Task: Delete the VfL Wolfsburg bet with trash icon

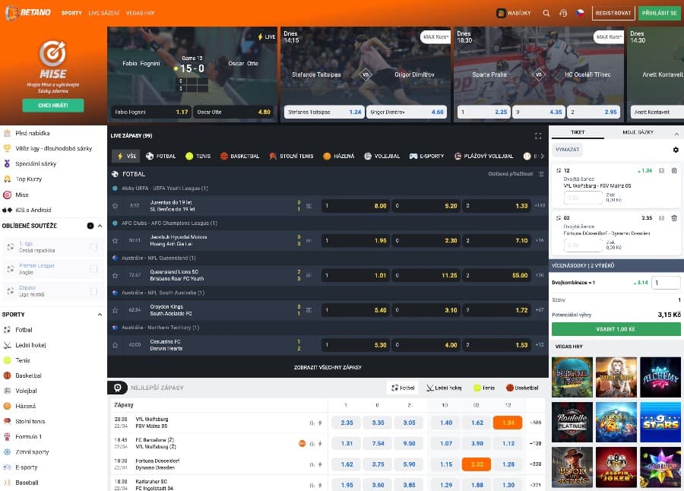Action: 674,171
